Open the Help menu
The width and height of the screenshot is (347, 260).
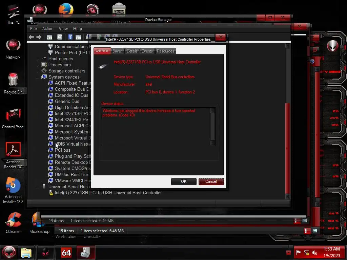click(x=78, y=29)
